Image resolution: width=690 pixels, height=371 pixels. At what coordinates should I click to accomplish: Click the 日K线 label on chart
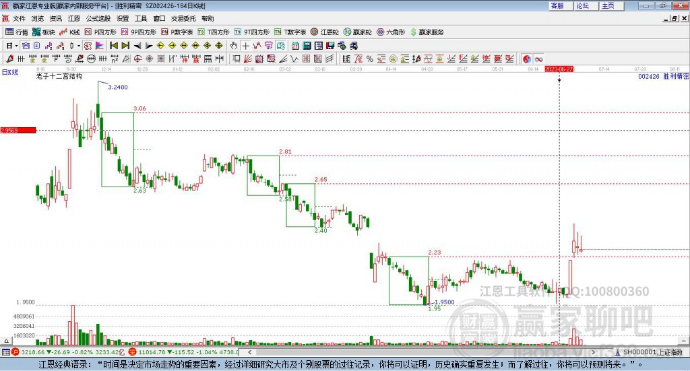(9, 72)
